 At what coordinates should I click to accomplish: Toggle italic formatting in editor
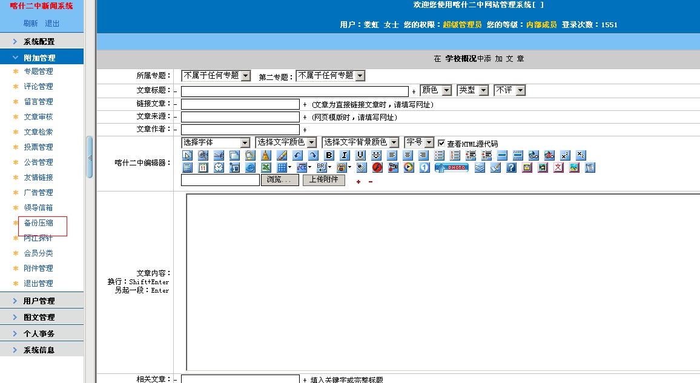point(345,155)
